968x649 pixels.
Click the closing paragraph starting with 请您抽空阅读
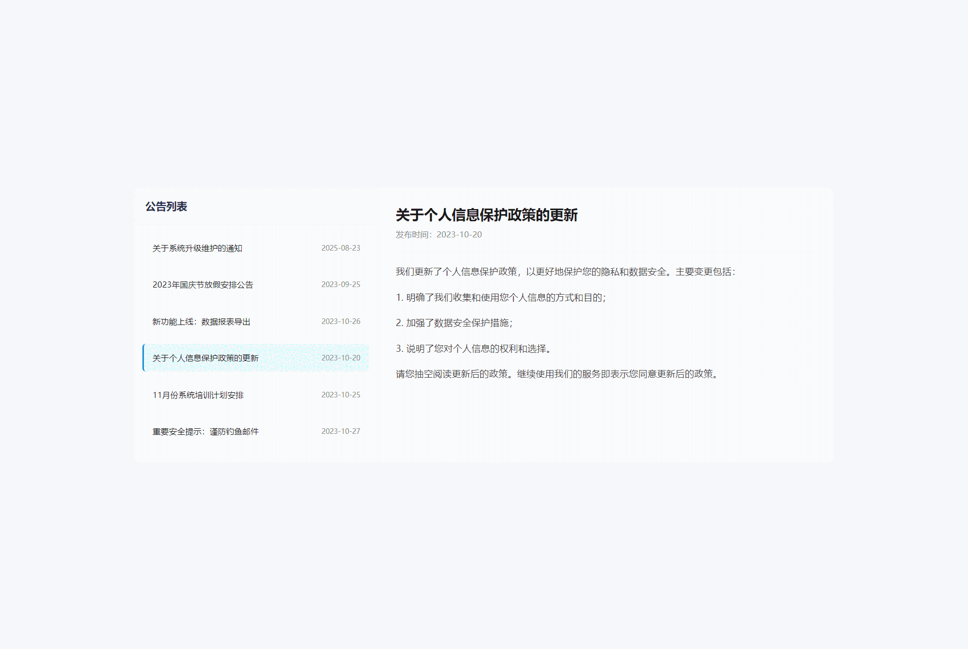point(557,374)
